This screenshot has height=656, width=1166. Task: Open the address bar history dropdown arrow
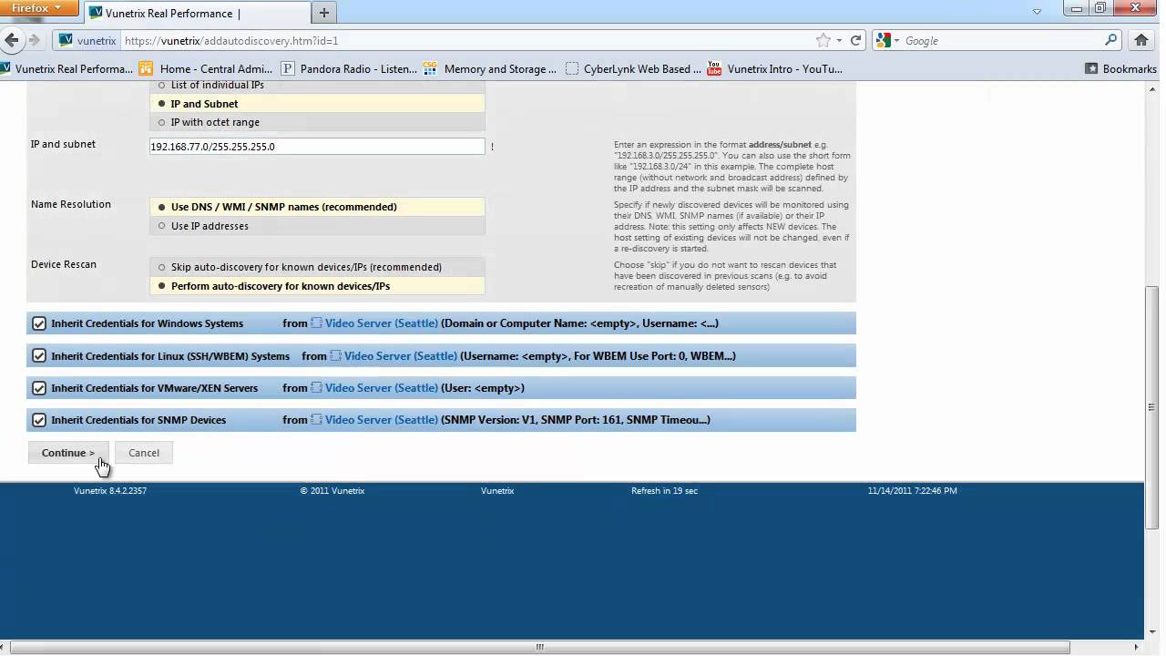(840, 40)
